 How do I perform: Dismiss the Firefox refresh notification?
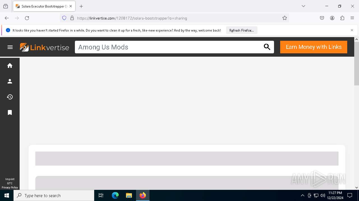point(352,30)
